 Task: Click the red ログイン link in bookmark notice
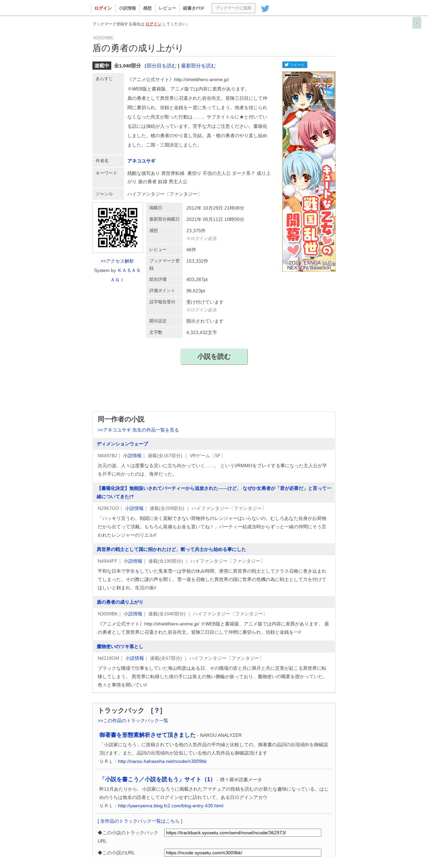[x=153, y=24]
